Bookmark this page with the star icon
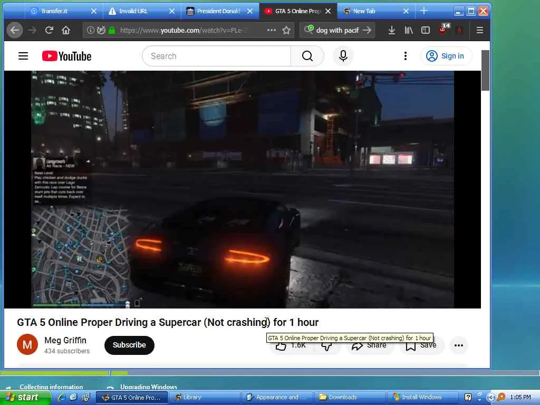Viewport: 540px width, 405px height. pyautogui.click(x=286, y=30)
